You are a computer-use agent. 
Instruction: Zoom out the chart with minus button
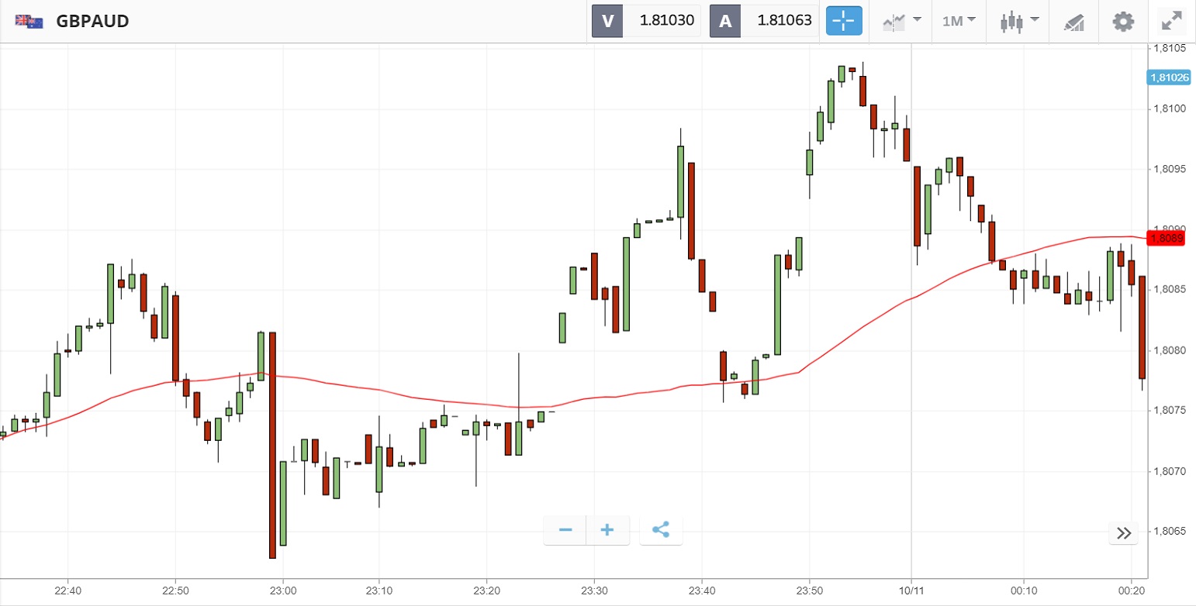[565, 530]
